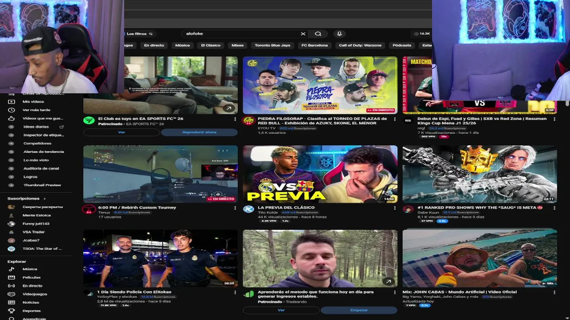
Task: Open Noticias under Explorar
Action: tap(31, 302)
